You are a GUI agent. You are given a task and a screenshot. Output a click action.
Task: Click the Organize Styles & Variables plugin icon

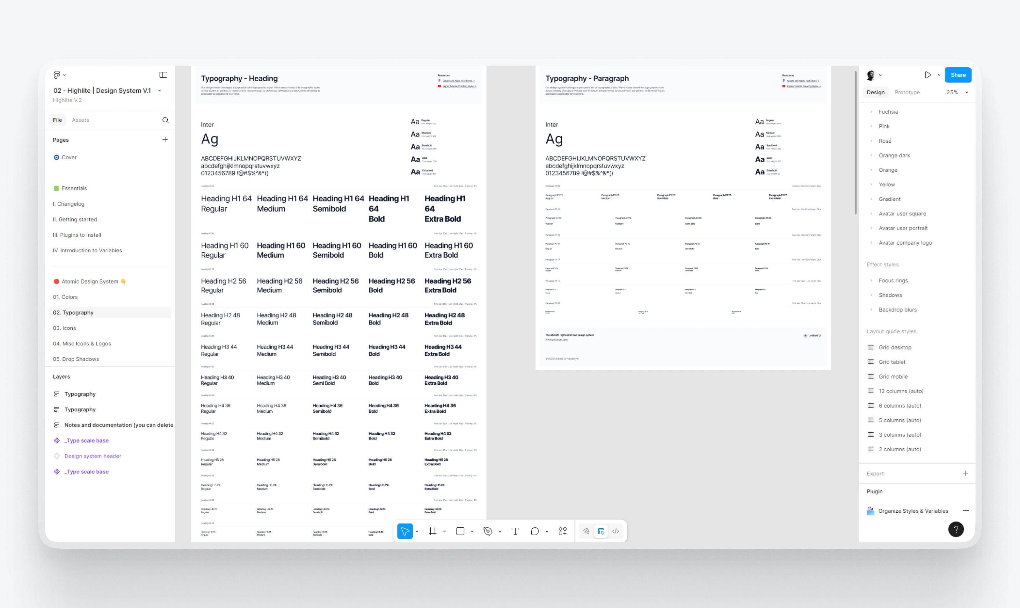point(871,510)
